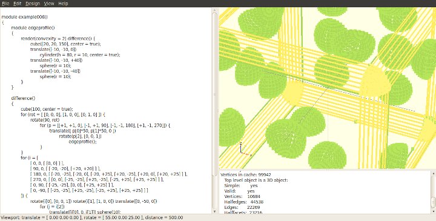This screenshot has height=221, width=436.
Task: Click the Viewport translate/rotate status bar text
Action: pos(91,217)
